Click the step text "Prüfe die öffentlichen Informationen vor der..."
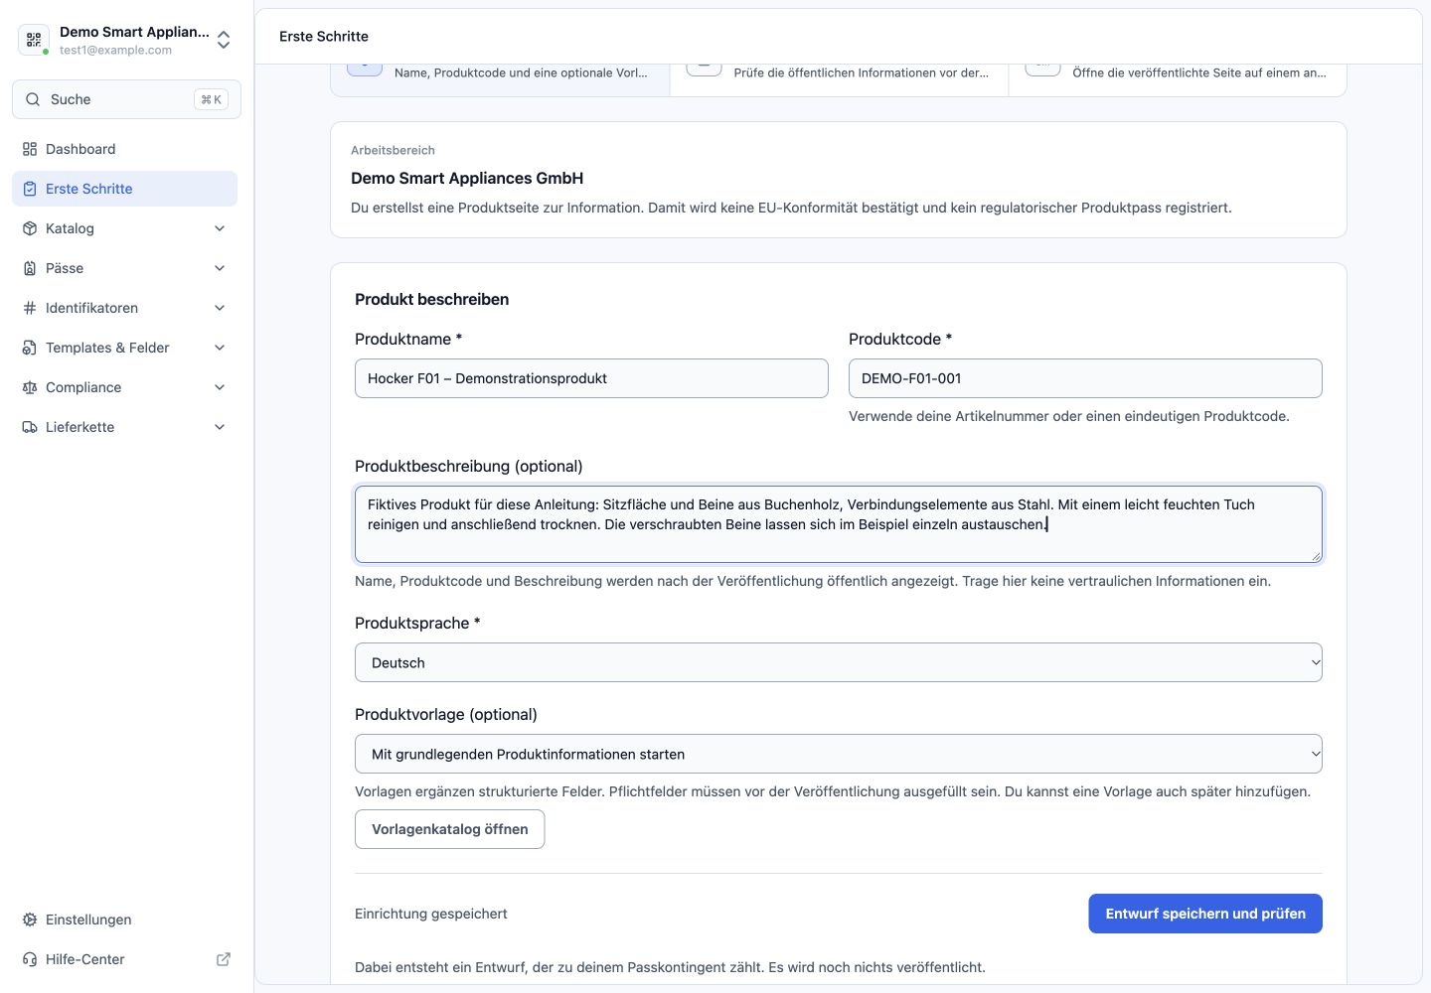 [862, 72]
